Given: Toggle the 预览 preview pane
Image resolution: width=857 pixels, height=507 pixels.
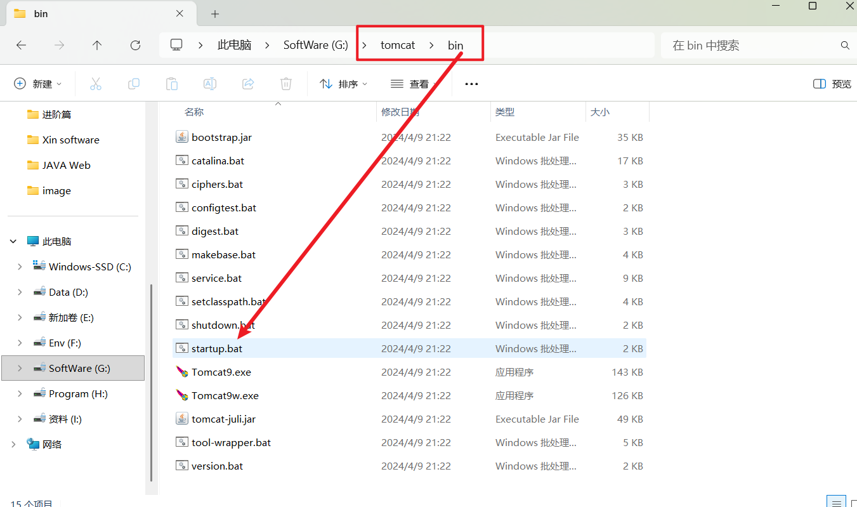Looking at the screenshot, I should pos(832,84).
